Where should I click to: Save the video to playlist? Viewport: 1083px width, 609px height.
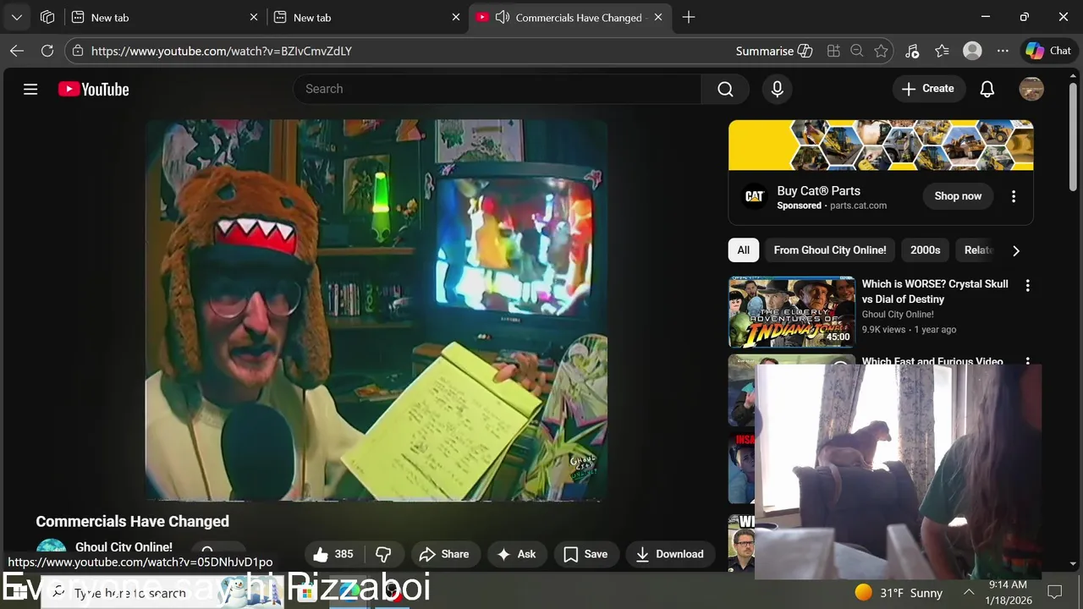(x=585, y=554)
